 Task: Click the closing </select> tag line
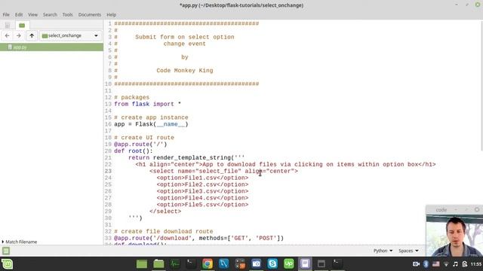[165, 212]
